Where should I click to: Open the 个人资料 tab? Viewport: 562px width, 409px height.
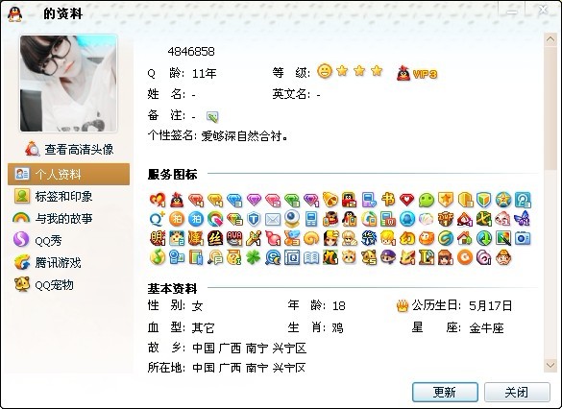68,174
